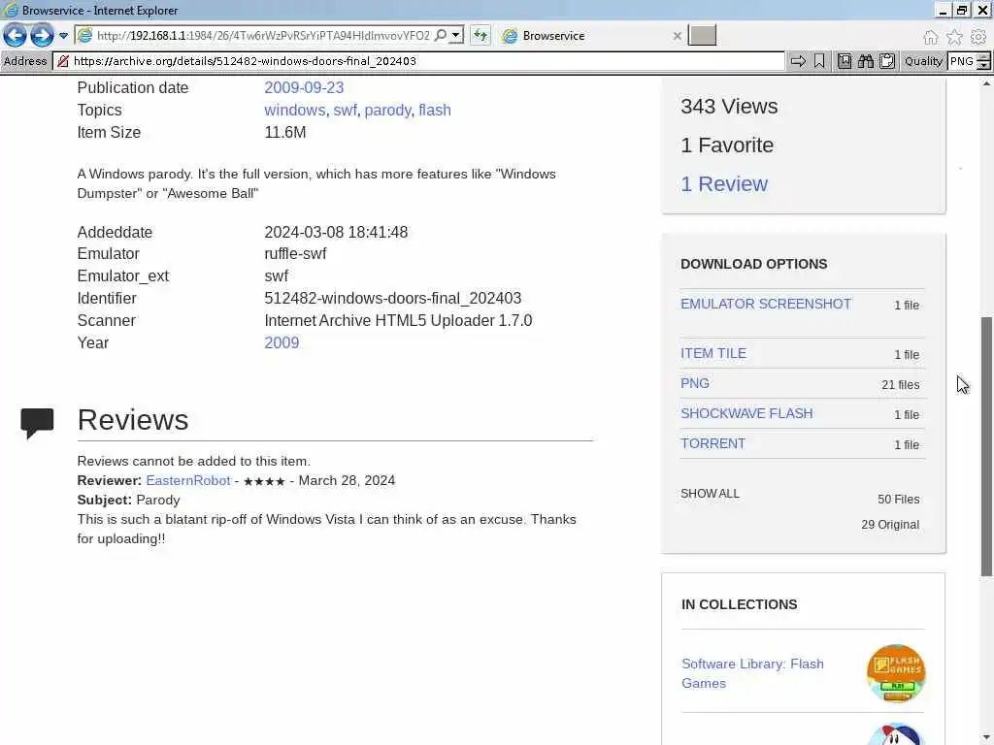Click the Quality stepper arrows
Viewport: 994px width, 745px height.
coord(984,61)
